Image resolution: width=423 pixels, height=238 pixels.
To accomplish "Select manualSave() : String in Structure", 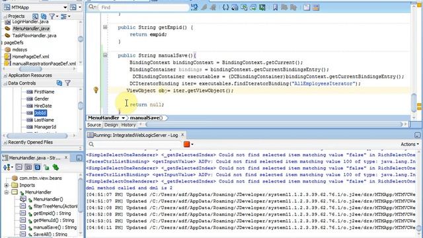I will (x=55, y=227).
